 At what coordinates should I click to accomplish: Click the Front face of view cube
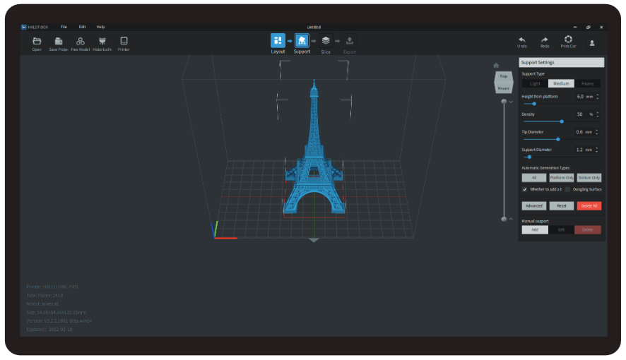pos(504,88)
